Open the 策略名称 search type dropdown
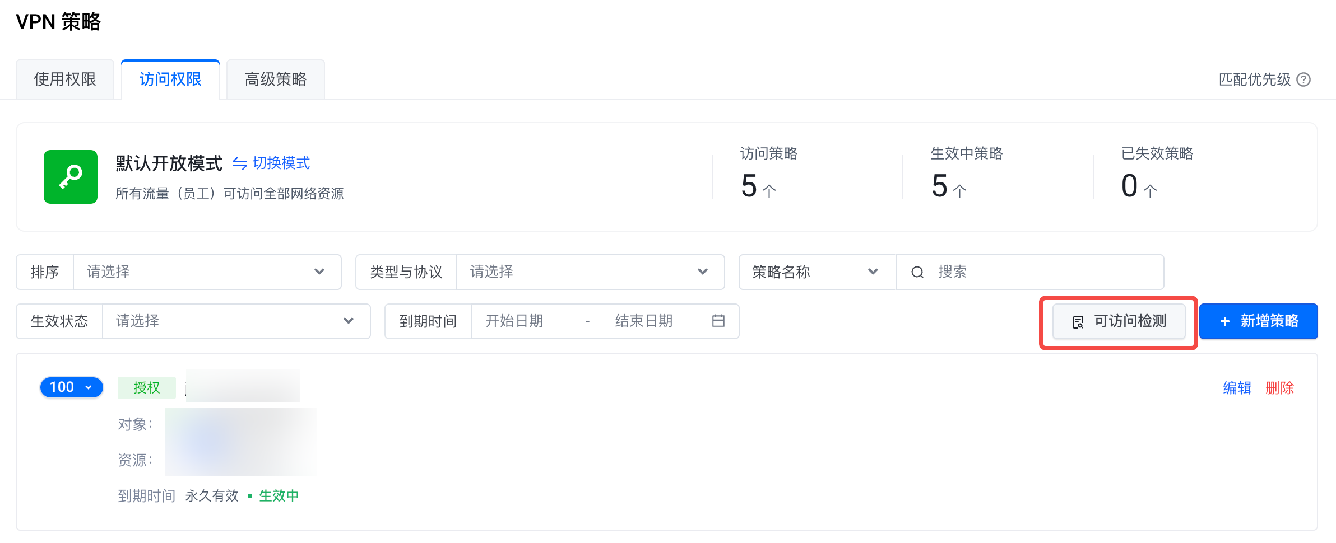The width and height of the screenshot is (1336, 543). (x=817, y=272)
